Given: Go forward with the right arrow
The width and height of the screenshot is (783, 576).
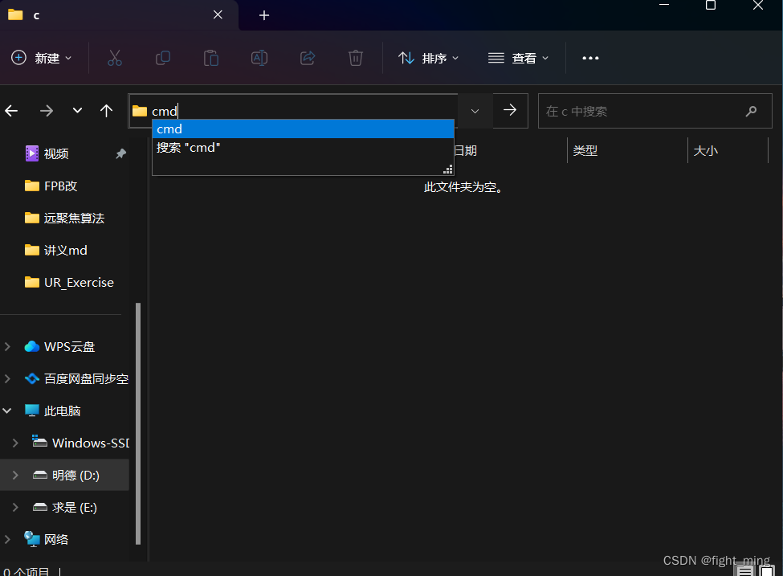Looking at the screenshot, I should (47, 110).
